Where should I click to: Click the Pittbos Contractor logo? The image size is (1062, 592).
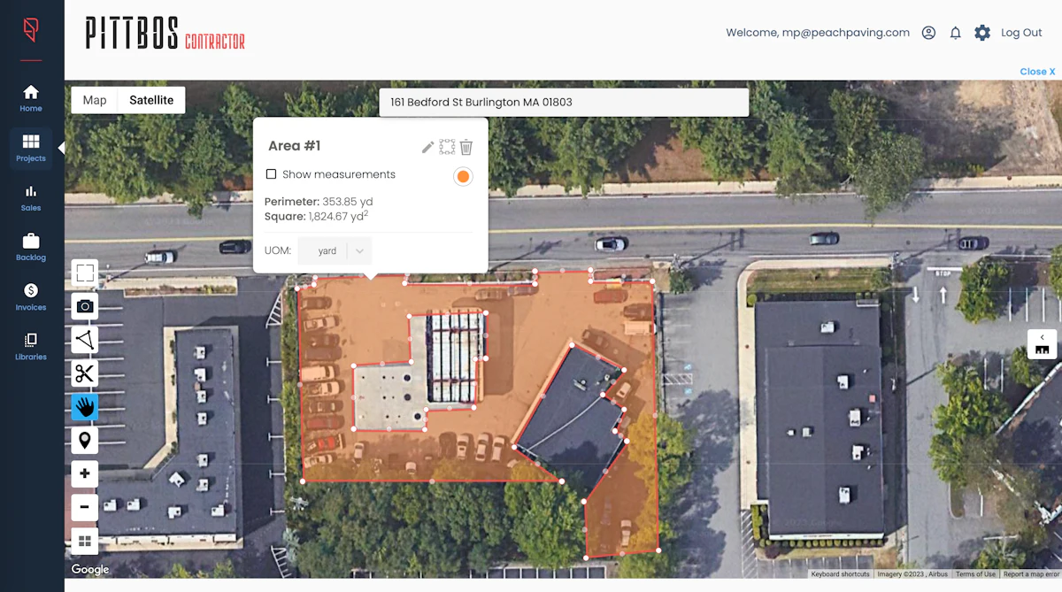tap(165, 34)
